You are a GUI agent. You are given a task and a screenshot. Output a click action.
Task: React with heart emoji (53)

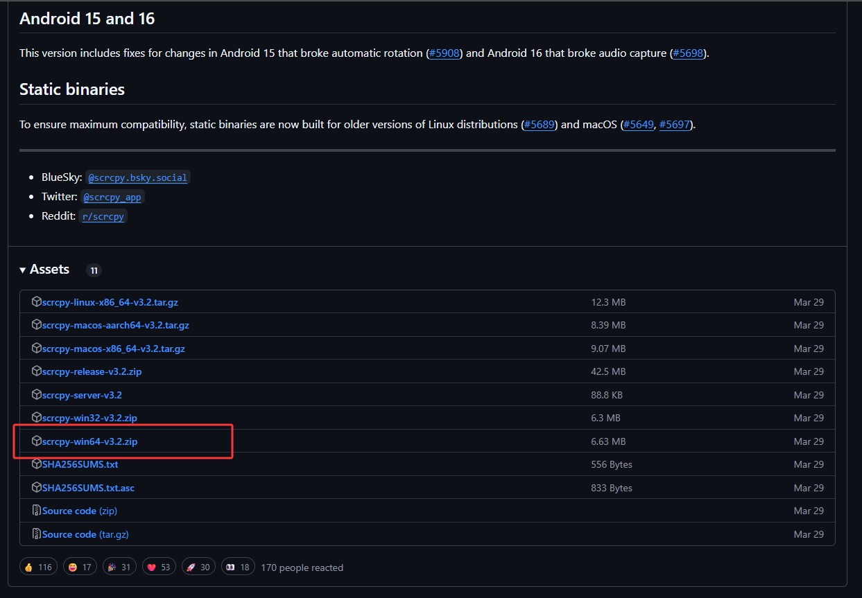click(x=159, y=567)
